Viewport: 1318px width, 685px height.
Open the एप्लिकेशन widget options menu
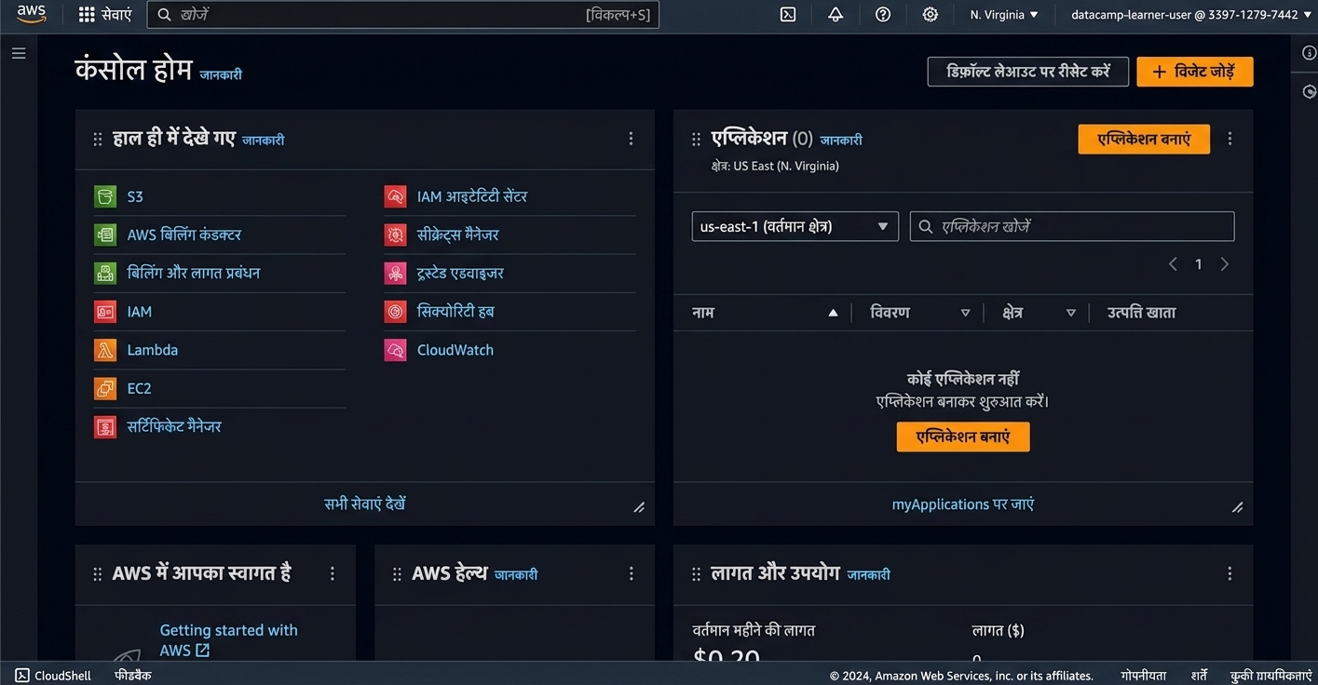pos(1230,139)
